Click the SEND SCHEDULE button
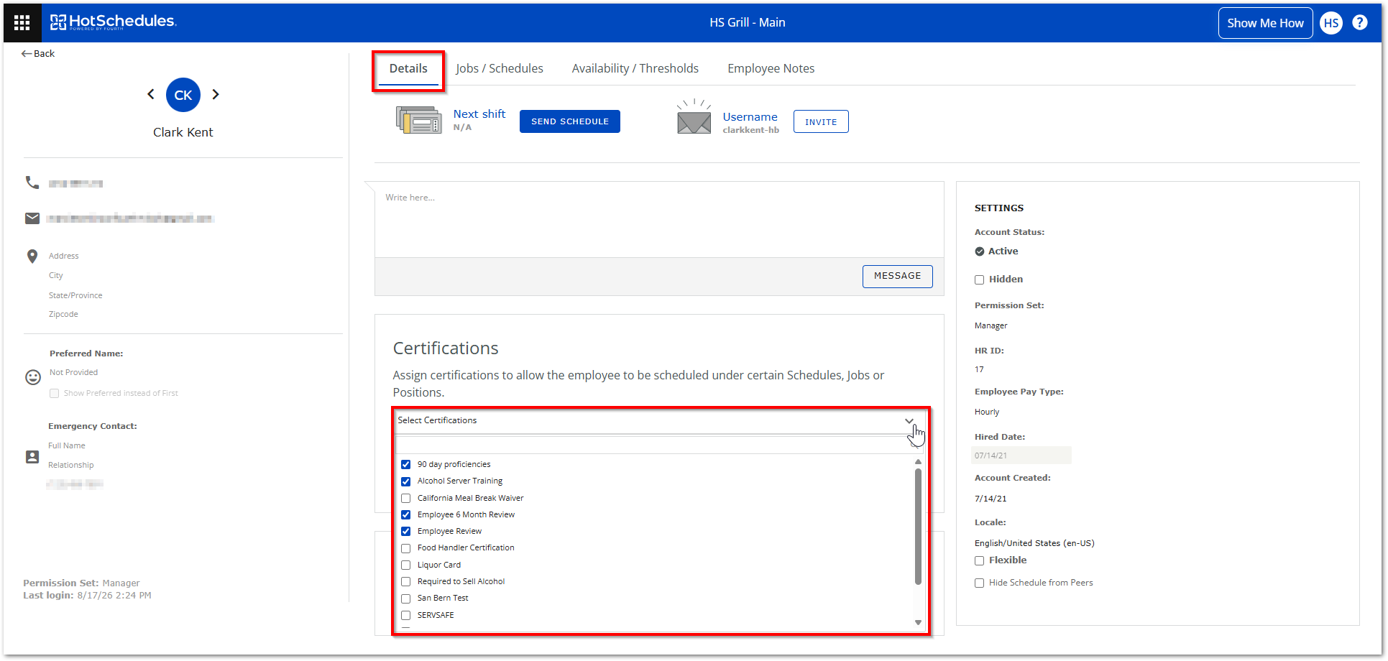 pyautogui.click(x=570, y=121)
